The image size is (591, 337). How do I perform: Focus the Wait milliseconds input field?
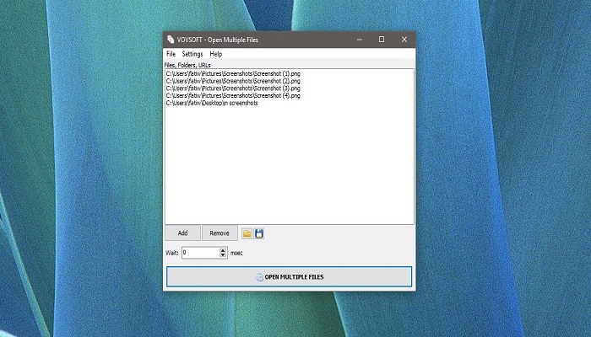point(200,252)
